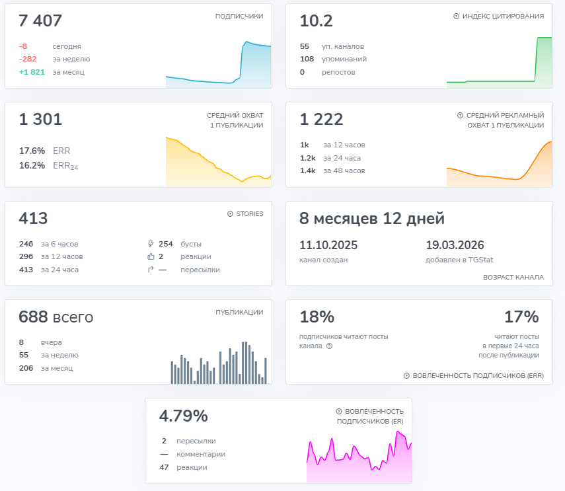Click the pink ER engagement chart
The image size is (565, 491).
tap(359, 457)
